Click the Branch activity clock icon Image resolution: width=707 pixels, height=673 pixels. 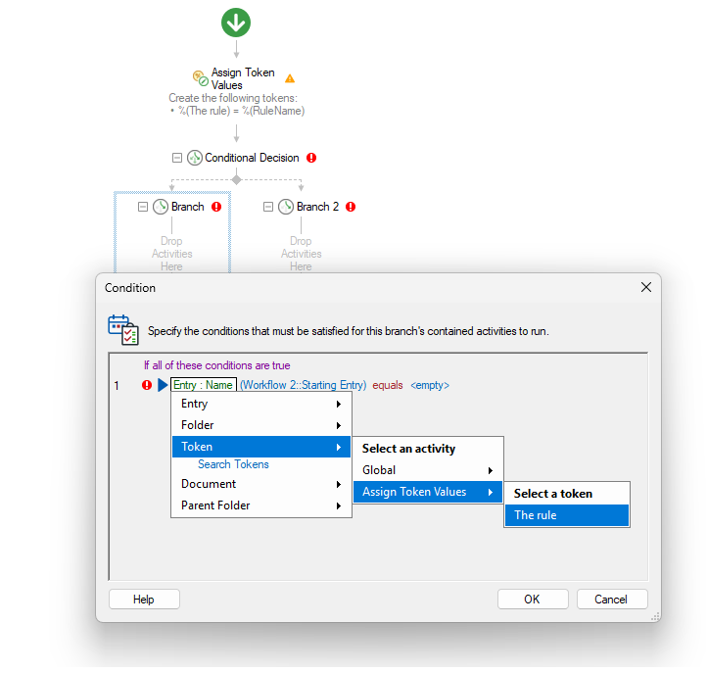[x=161, y=207]
